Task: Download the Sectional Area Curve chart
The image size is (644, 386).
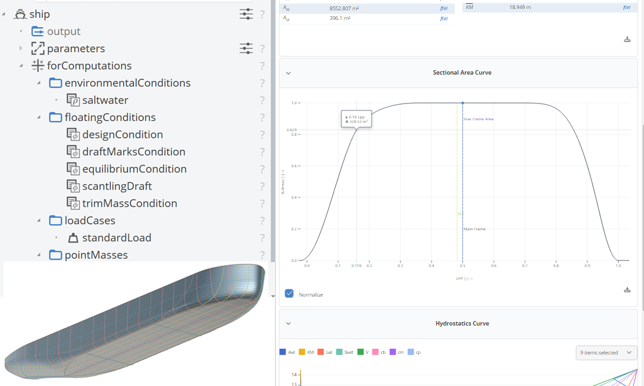Action: click(627, 289)
